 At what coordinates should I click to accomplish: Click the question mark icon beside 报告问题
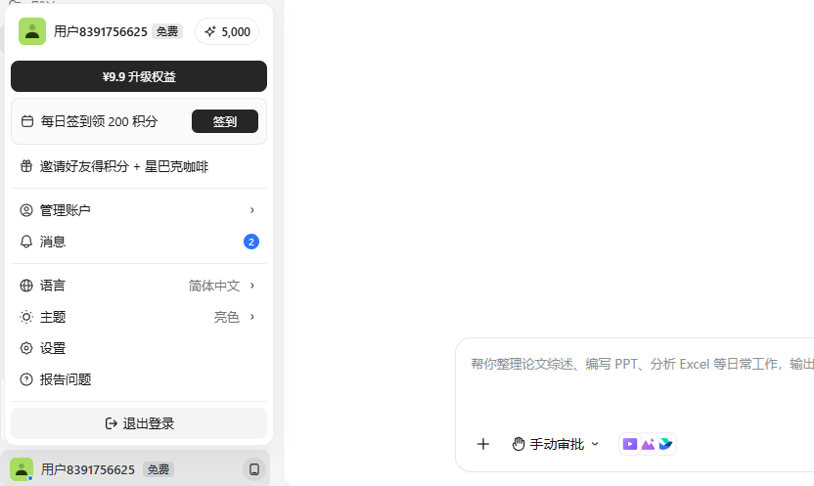click(26, 379)
